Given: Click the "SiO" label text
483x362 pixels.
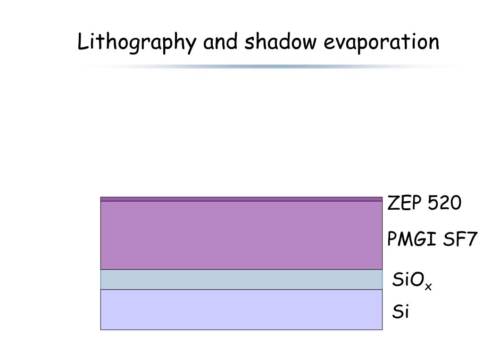Looking at the screenshot, I should point(408,280).
